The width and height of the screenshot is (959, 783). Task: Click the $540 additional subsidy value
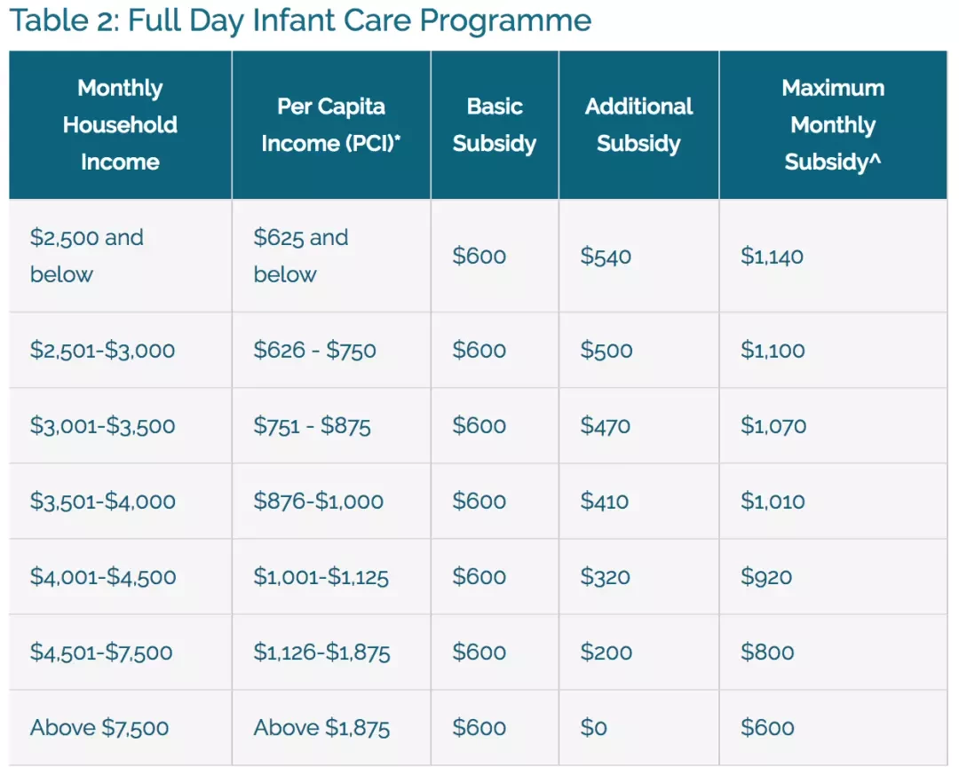click(x=606, y=256)
